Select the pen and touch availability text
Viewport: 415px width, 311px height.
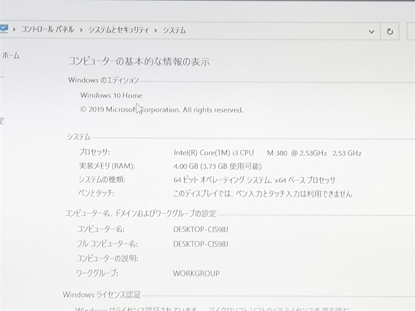tap(263, 194)
